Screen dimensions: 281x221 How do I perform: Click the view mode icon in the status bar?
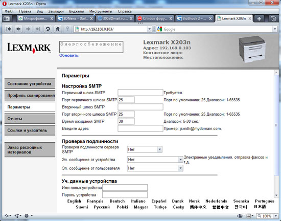[x=240, y=216]
